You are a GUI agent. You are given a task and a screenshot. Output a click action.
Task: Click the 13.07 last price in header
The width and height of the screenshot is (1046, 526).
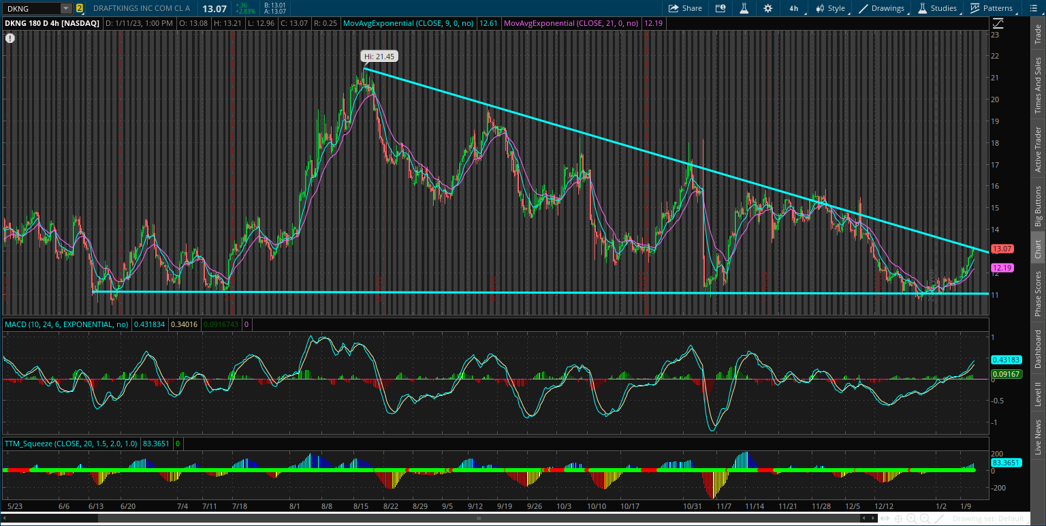(215, 8)
